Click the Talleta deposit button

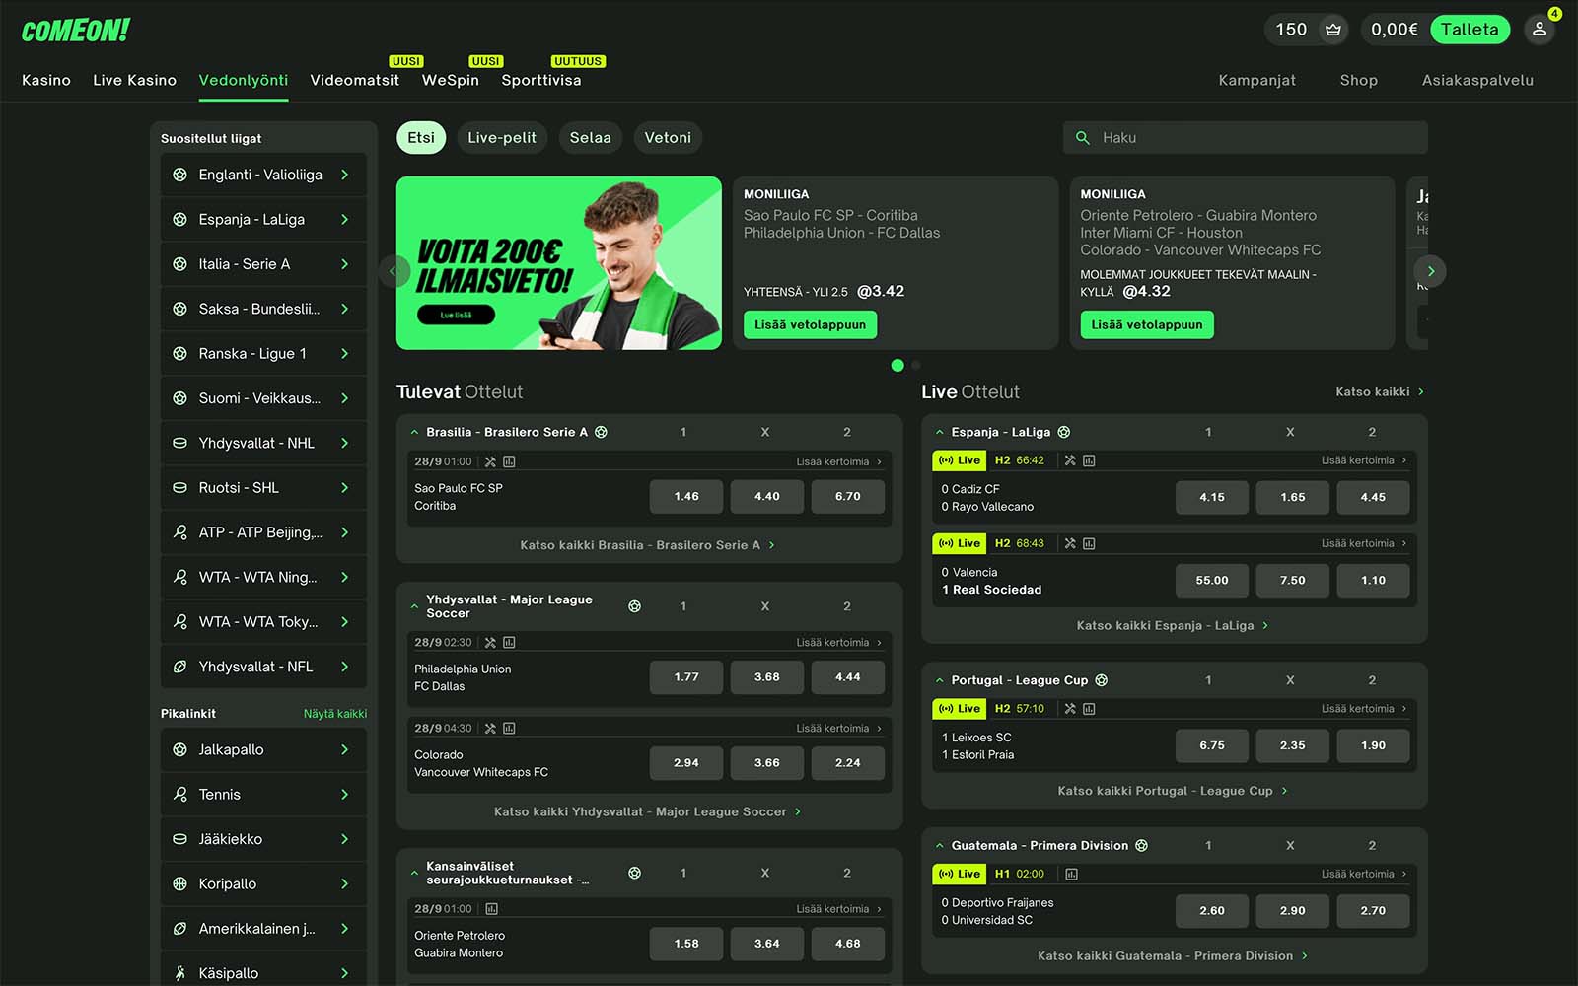click(1470, 30)
